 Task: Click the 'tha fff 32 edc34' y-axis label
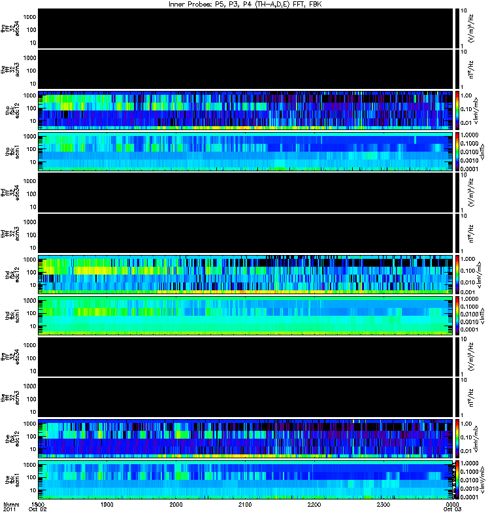[10, 29]
